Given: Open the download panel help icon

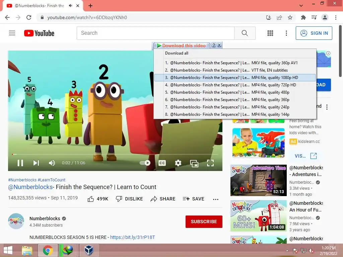Looking at the screenshot, I should coord(214,45).
